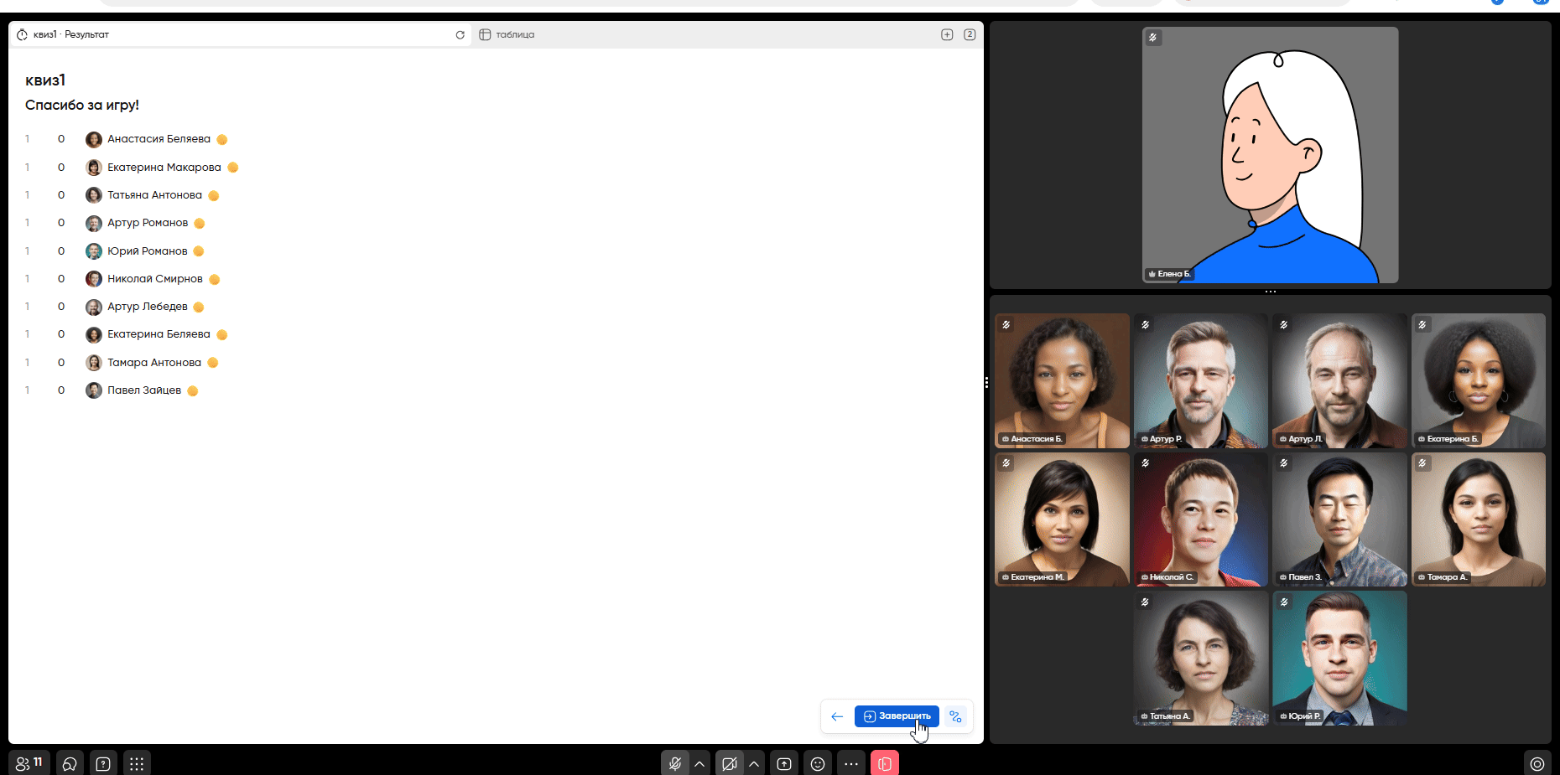The image size is (1560, 775).
Task: Click the Завершить button
Action: [x=897, y=716]
